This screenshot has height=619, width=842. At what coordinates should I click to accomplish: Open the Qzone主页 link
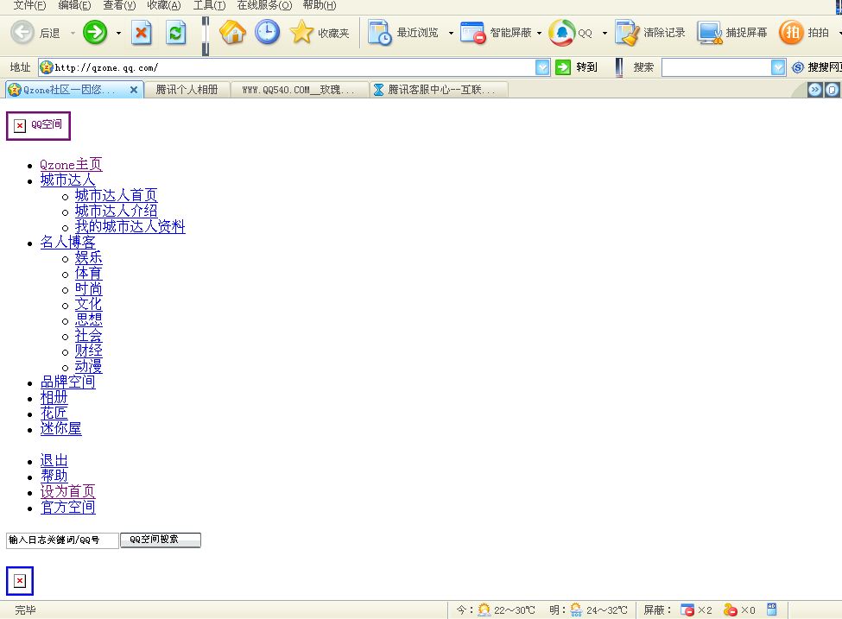(71, 164)
